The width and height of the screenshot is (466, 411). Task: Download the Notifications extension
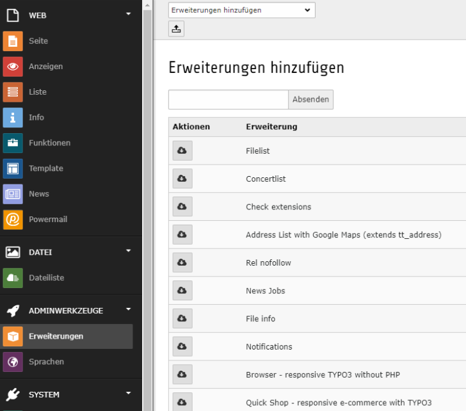pyautogui.click(x=182, y=346)
